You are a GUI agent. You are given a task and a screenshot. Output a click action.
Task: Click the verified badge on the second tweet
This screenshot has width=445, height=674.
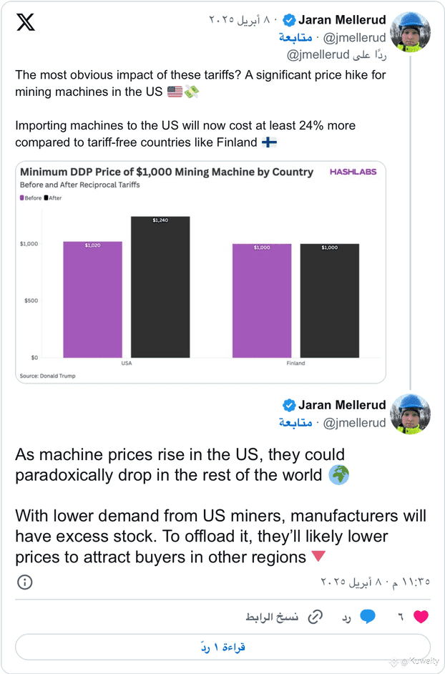point(289,405)
